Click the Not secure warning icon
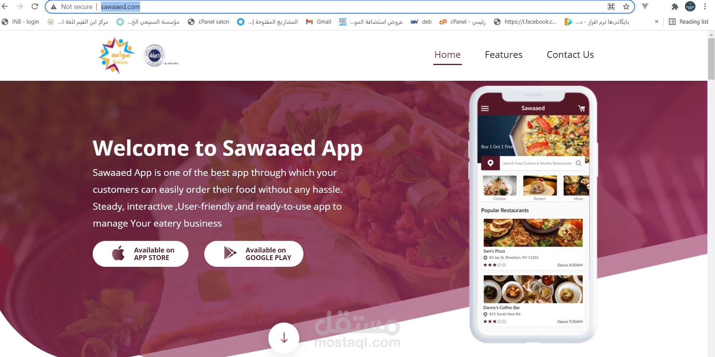The image size is (715, 357). (x=54, y=7)
